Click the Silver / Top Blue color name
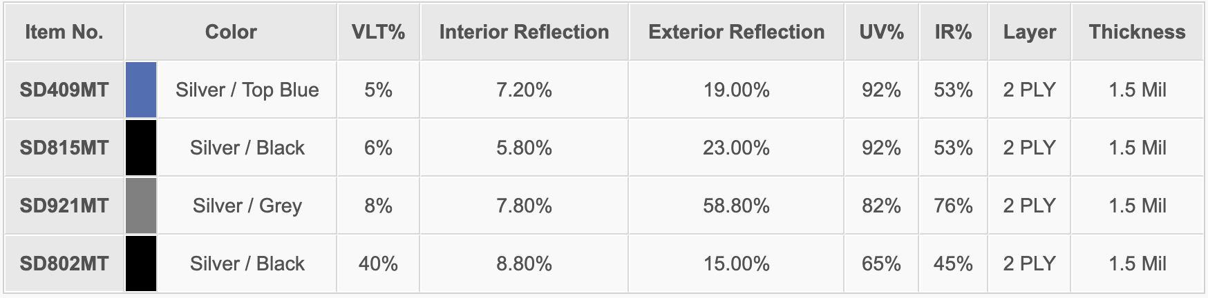 (247, 90)
